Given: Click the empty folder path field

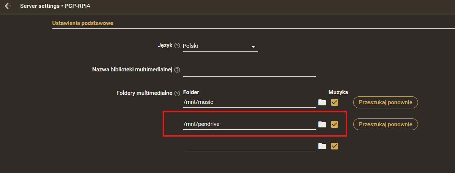Looking at the screenshot, I should coord(249,146).
